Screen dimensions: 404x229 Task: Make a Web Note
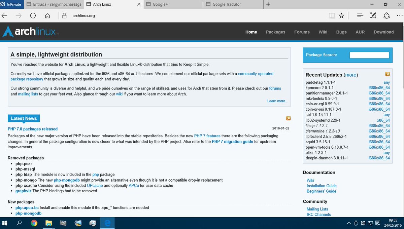click(373, 16)
